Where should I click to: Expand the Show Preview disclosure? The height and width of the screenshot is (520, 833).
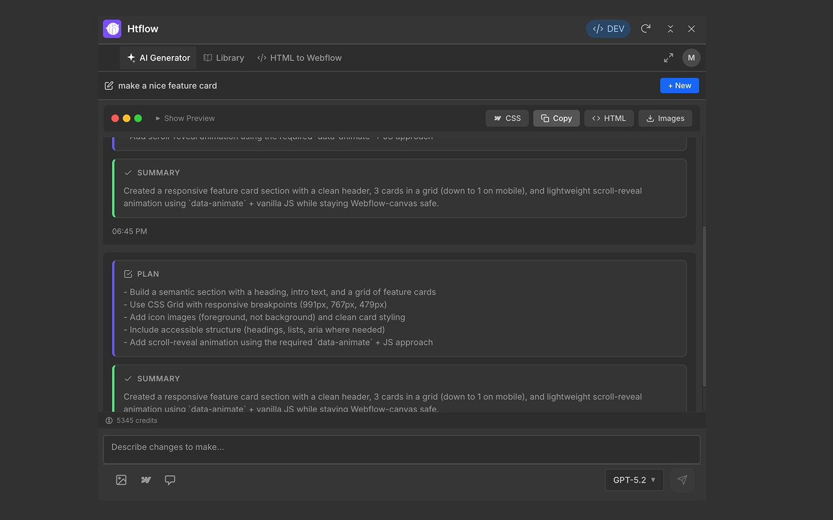tap(185, 118)
